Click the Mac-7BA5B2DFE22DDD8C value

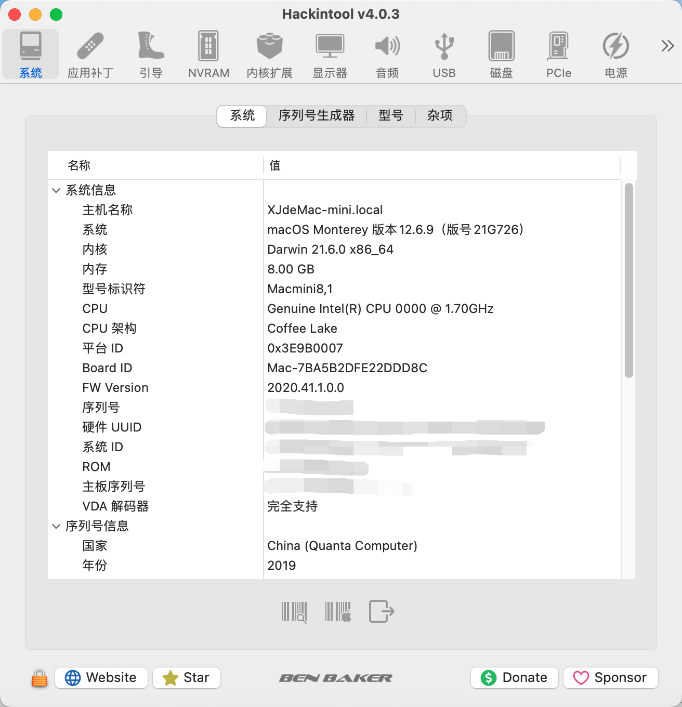tap(347, 368)
